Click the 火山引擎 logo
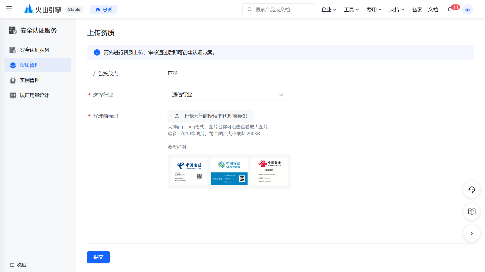Screen dimensions: 485x272 [x=43, y=9]
